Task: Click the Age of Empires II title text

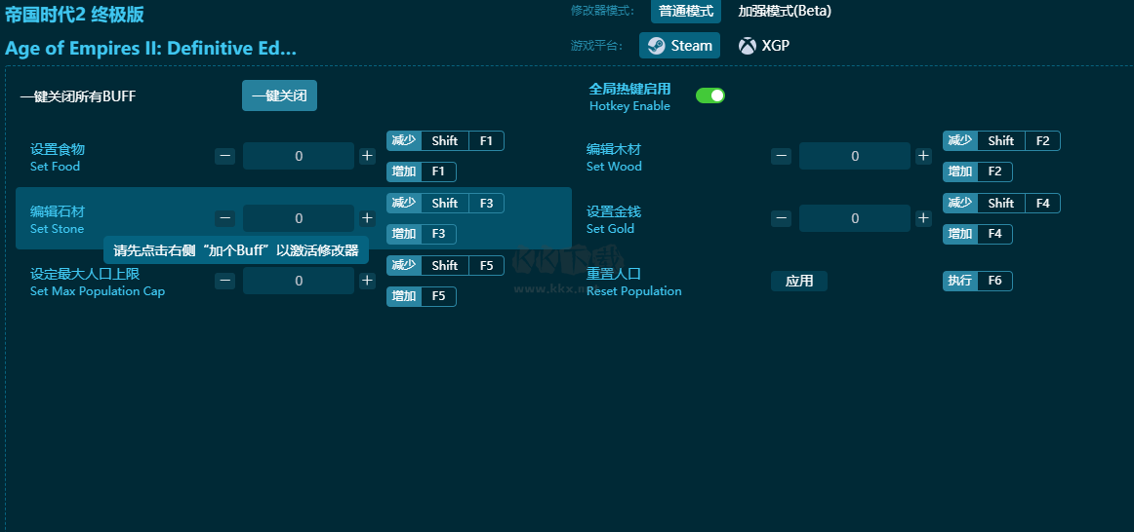Action: pyautogui.click(x=150, y=49)
